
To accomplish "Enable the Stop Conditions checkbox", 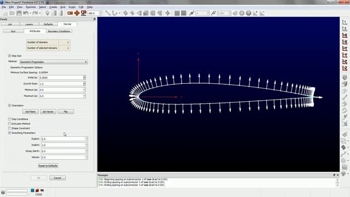I will pyautogui.click(x=9, y=119).
